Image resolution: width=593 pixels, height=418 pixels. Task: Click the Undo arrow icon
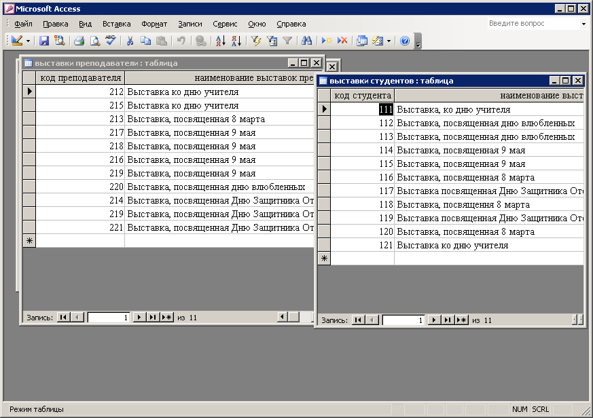point(181,41)
